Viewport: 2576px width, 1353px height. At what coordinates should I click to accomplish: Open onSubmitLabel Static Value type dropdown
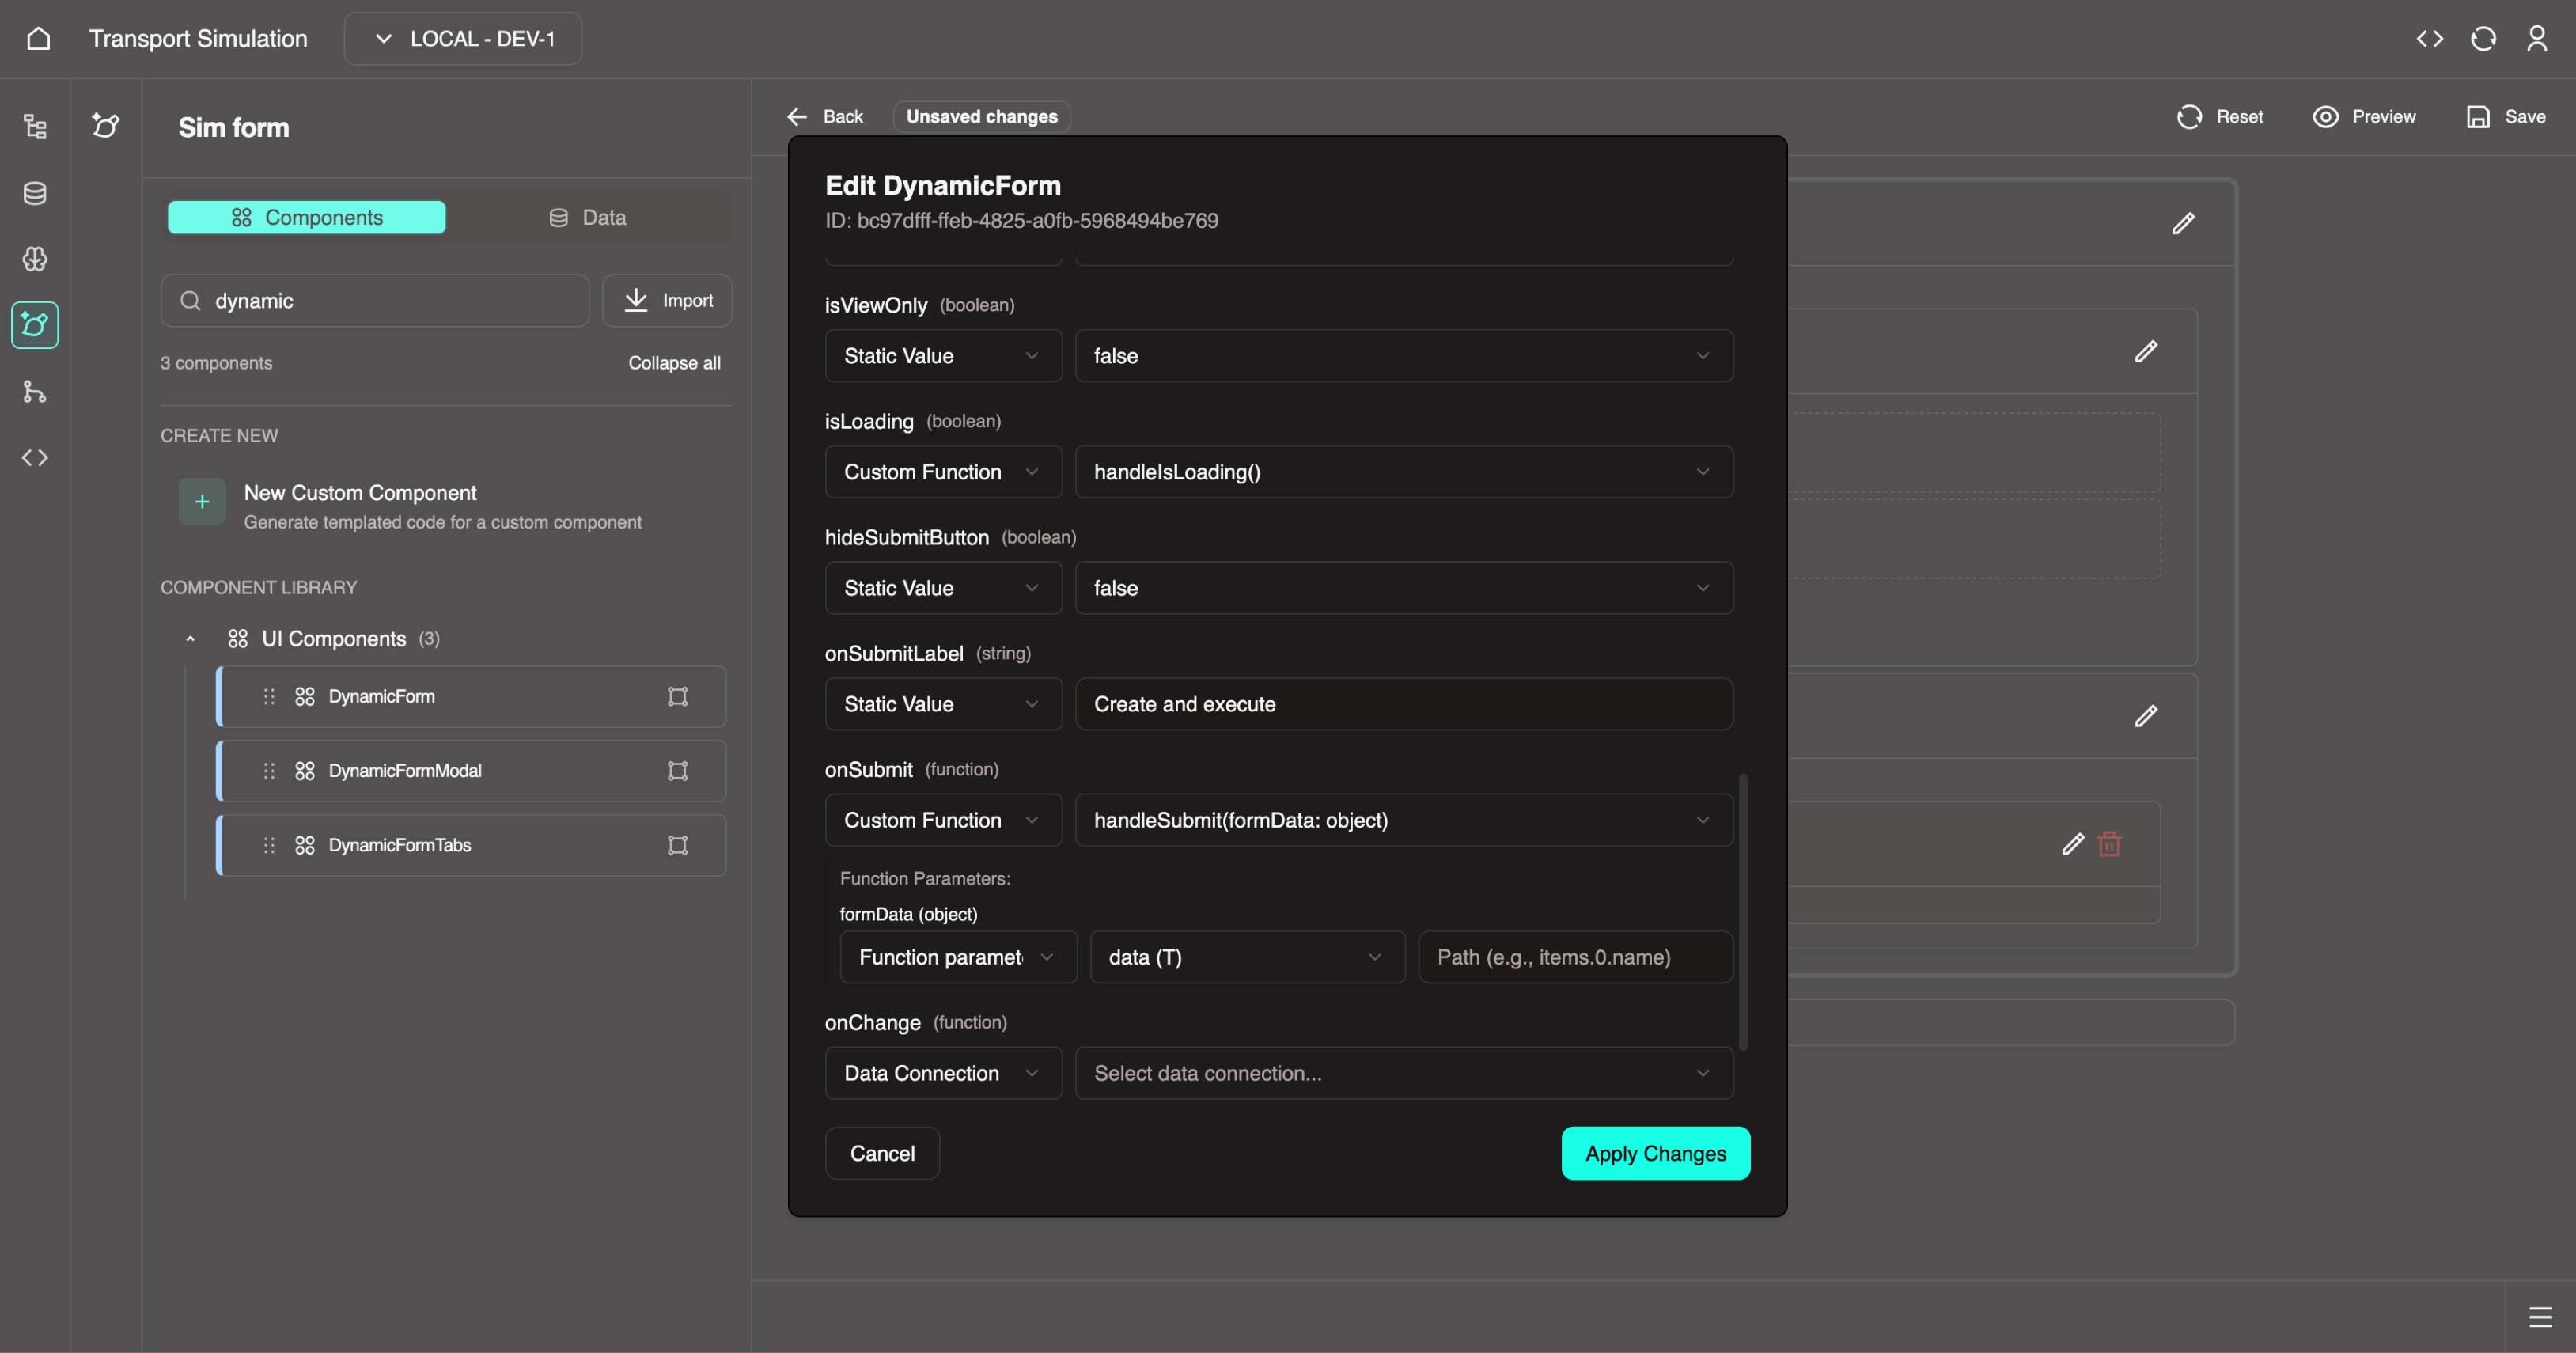point(943,704)
